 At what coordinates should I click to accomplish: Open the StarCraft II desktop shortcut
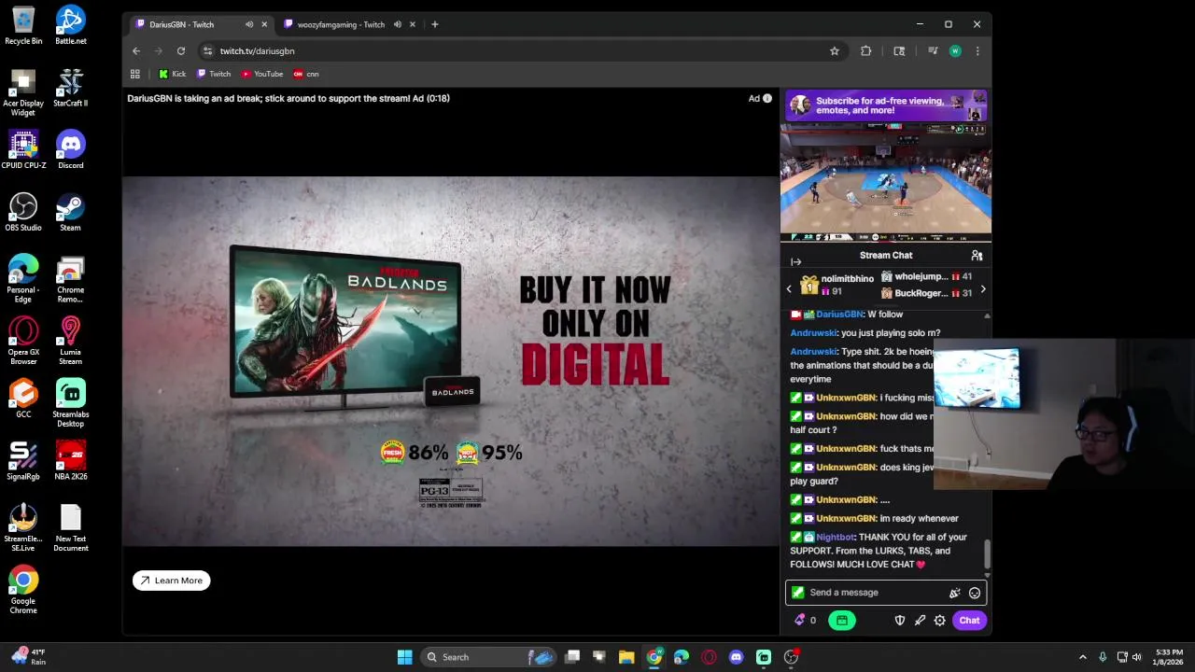pyautogui.click(x=70, y=88)
